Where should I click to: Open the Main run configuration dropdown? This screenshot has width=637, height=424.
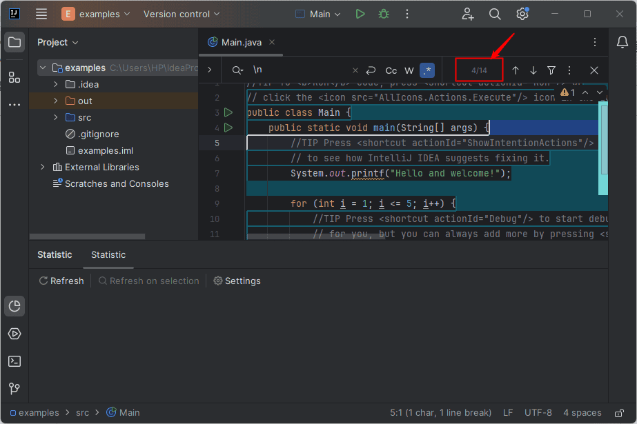pos(317,14)
